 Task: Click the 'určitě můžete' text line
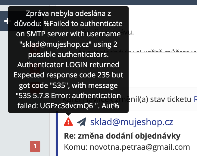178,51
